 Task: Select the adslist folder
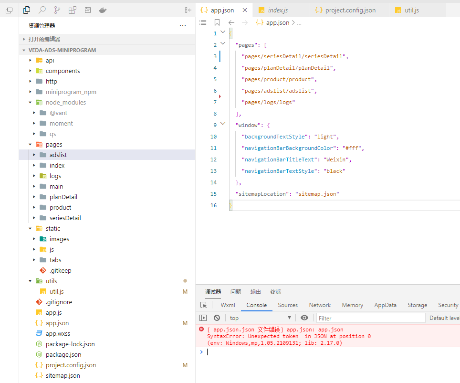pos(107,155)
